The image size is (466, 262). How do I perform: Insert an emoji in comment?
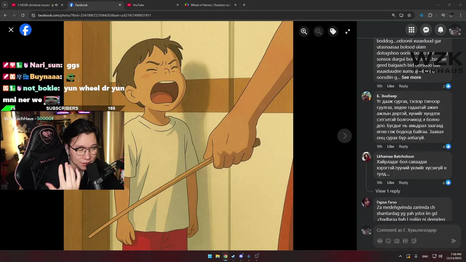[x=388, y=241]
